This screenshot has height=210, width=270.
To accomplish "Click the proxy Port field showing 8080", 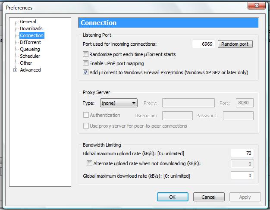I will click(x=245, y=103).
